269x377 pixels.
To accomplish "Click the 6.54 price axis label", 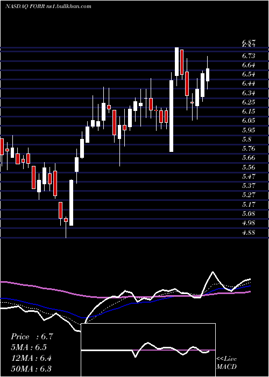I will pos(249,74).
